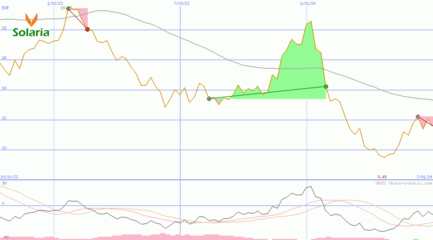Click the green exit marker near 14

[326, 86]
